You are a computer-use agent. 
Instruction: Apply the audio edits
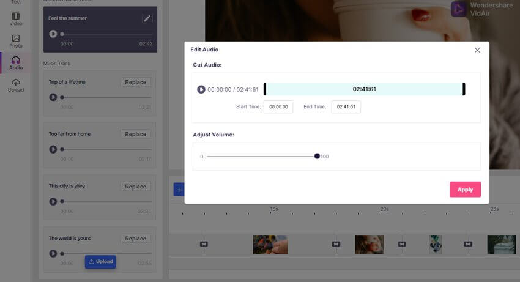[x=466, y=190]
